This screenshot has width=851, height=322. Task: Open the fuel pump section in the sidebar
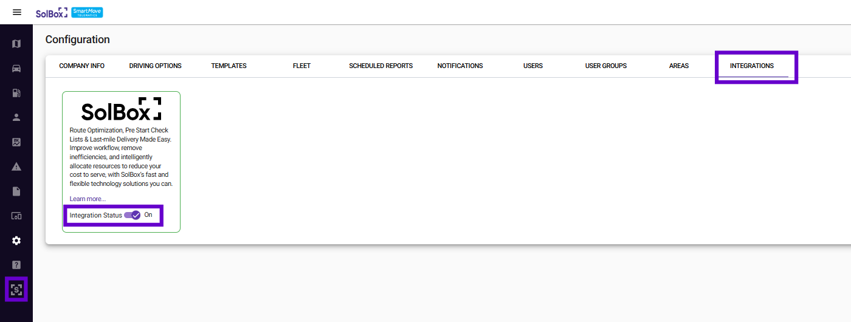coord(16,93)
